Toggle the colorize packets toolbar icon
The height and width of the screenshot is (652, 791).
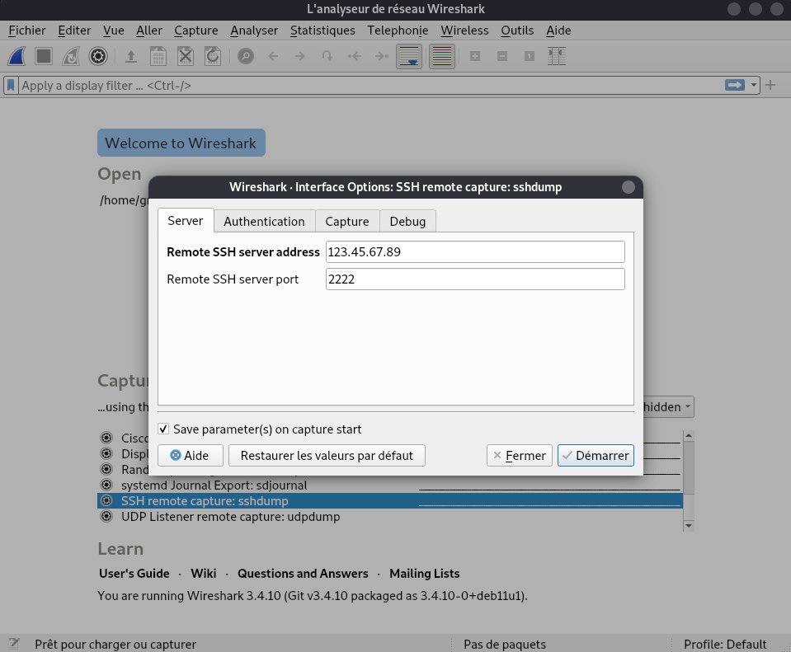click(442, 56)
